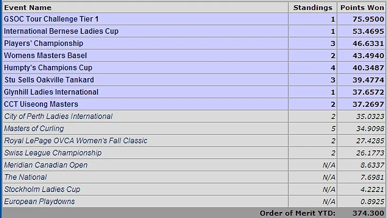Select Stu Sells Oakville Tankard event
The height and width of the screenshot is (218, 387).
click(49, 80)
